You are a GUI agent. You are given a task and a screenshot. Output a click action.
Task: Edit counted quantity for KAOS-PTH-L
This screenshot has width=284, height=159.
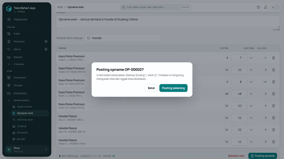point(239,94)
